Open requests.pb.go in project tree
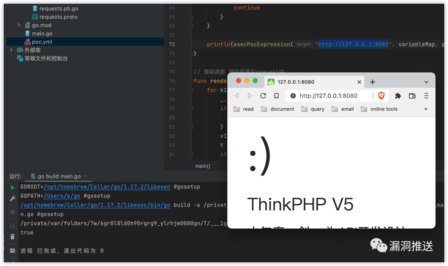The width and height of the screenshot is (448, 266). click(x=58, y=9)
